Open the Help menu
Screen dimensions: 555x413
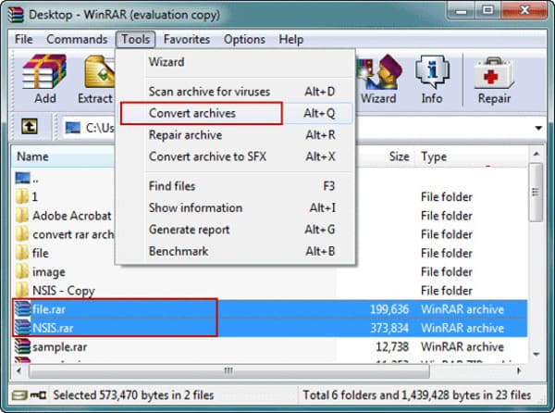[291, 39]
